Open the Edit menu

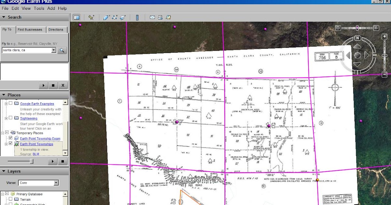click(15, 8)
